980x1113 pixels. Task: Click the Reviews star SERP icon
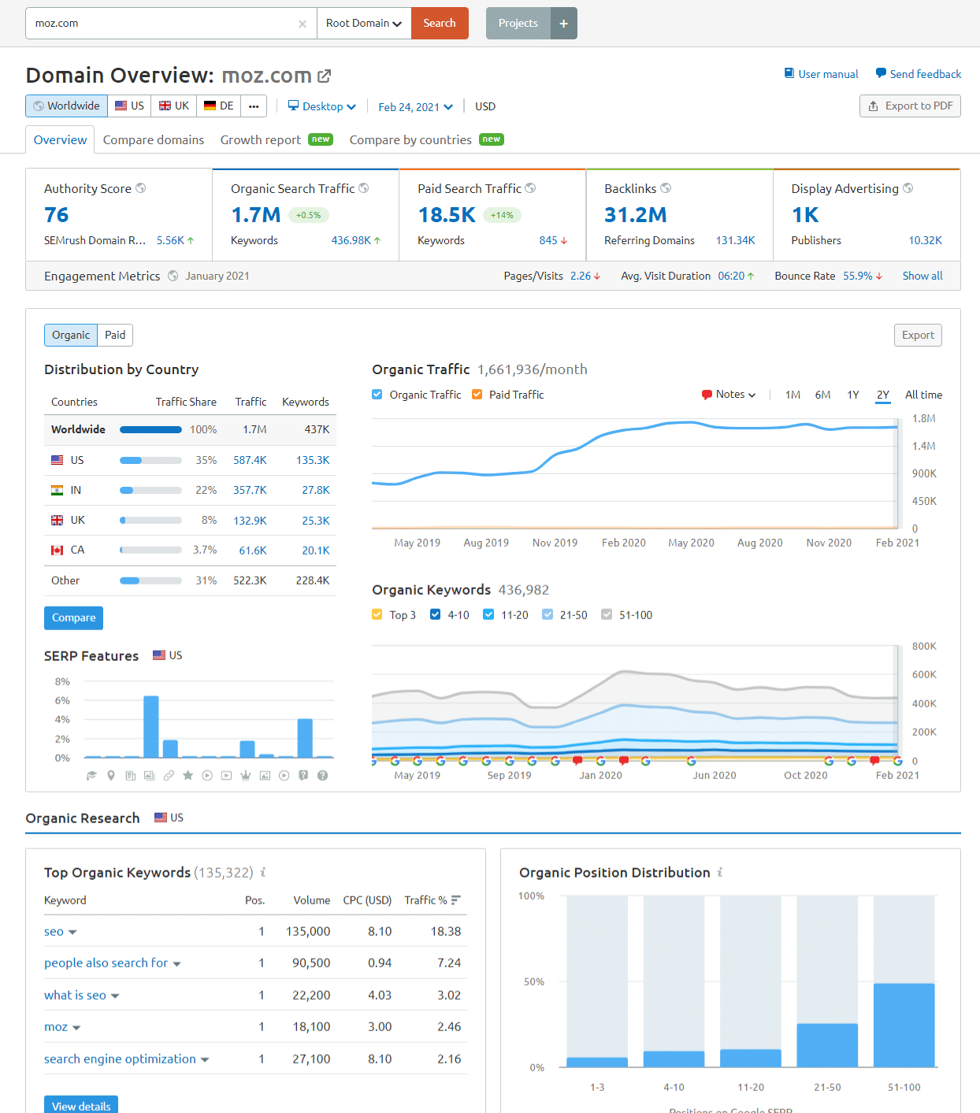(x=187, y=776)
